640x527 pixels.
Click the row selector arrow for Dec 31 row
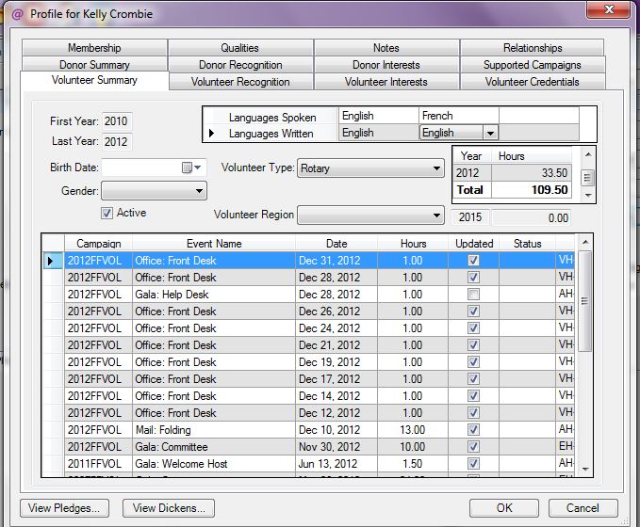(50, 261)
